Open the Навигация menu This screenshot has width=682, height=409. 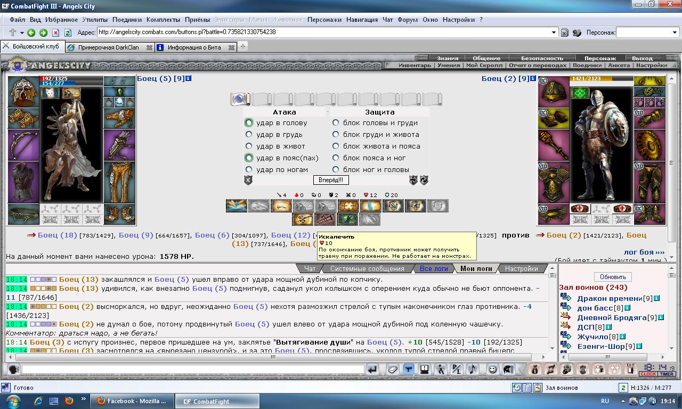coord(362,20)
